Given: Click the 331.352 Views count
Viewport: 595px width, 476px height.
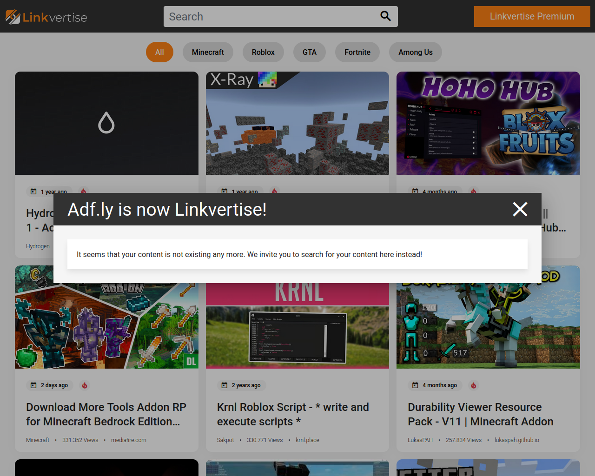Looking at the screenshot, I should point(80,440).
